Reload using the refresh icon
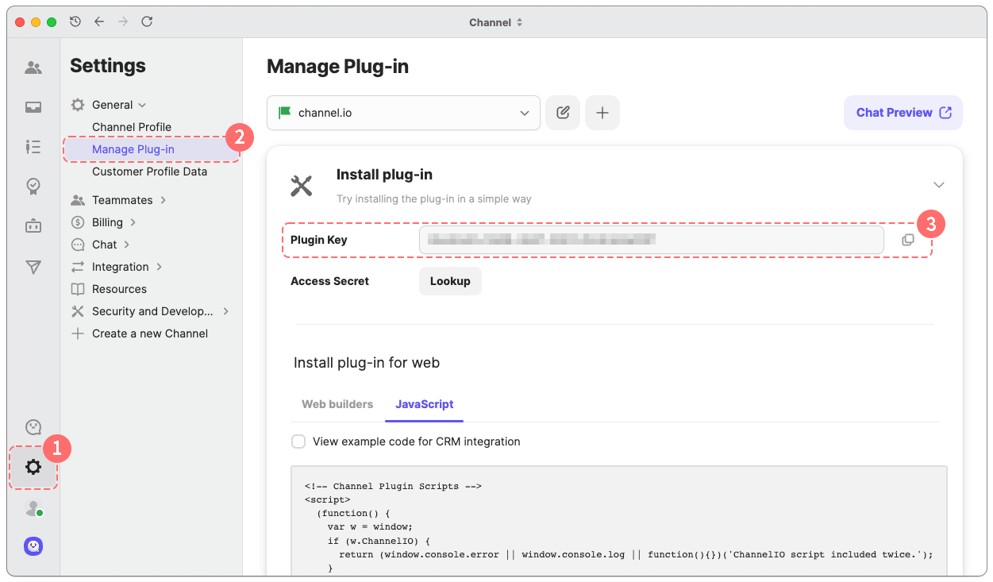The height and width of the screenshot is (582, 993). [147, 22]
